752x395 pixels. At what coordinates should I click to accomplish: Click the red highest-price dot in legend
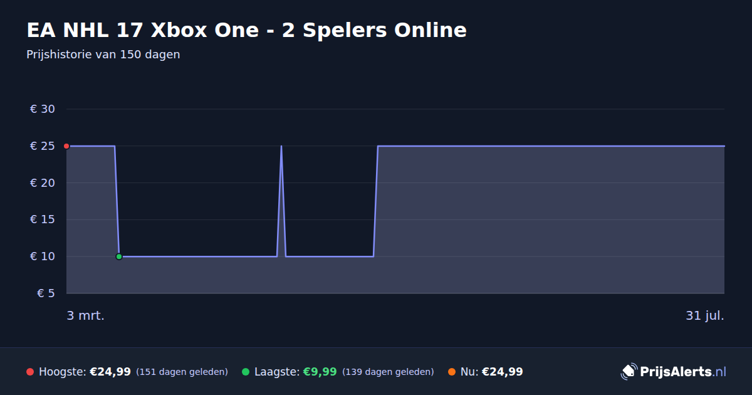point(30,372)
